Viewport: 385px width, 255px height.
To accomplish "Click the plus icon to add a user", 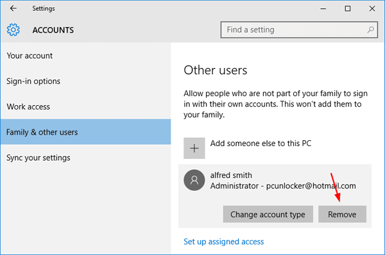I will click(194, 148).
